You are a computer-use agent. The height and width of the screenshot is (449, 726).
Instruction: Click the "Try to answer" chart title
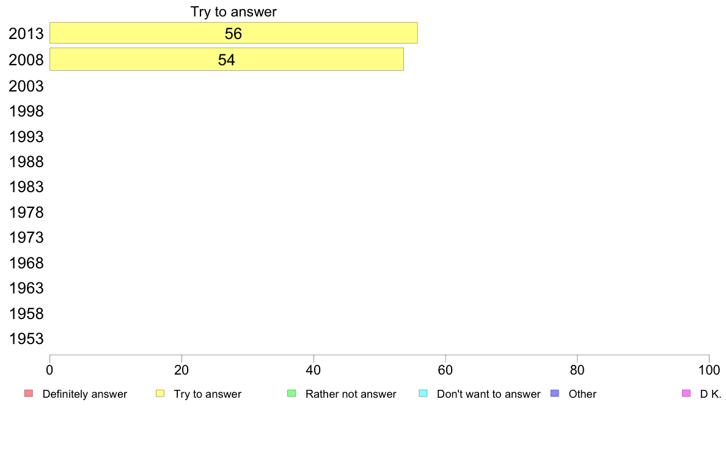(x=233, y=12)
